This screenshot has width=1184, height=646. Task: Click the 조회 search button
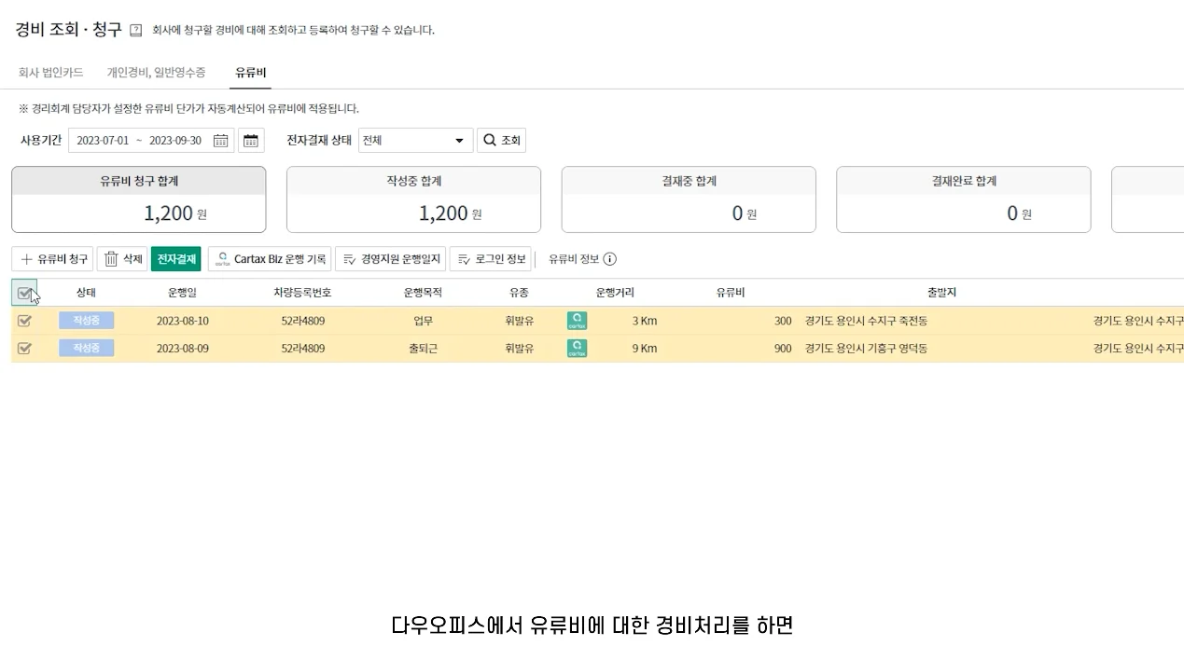point(502,141)
